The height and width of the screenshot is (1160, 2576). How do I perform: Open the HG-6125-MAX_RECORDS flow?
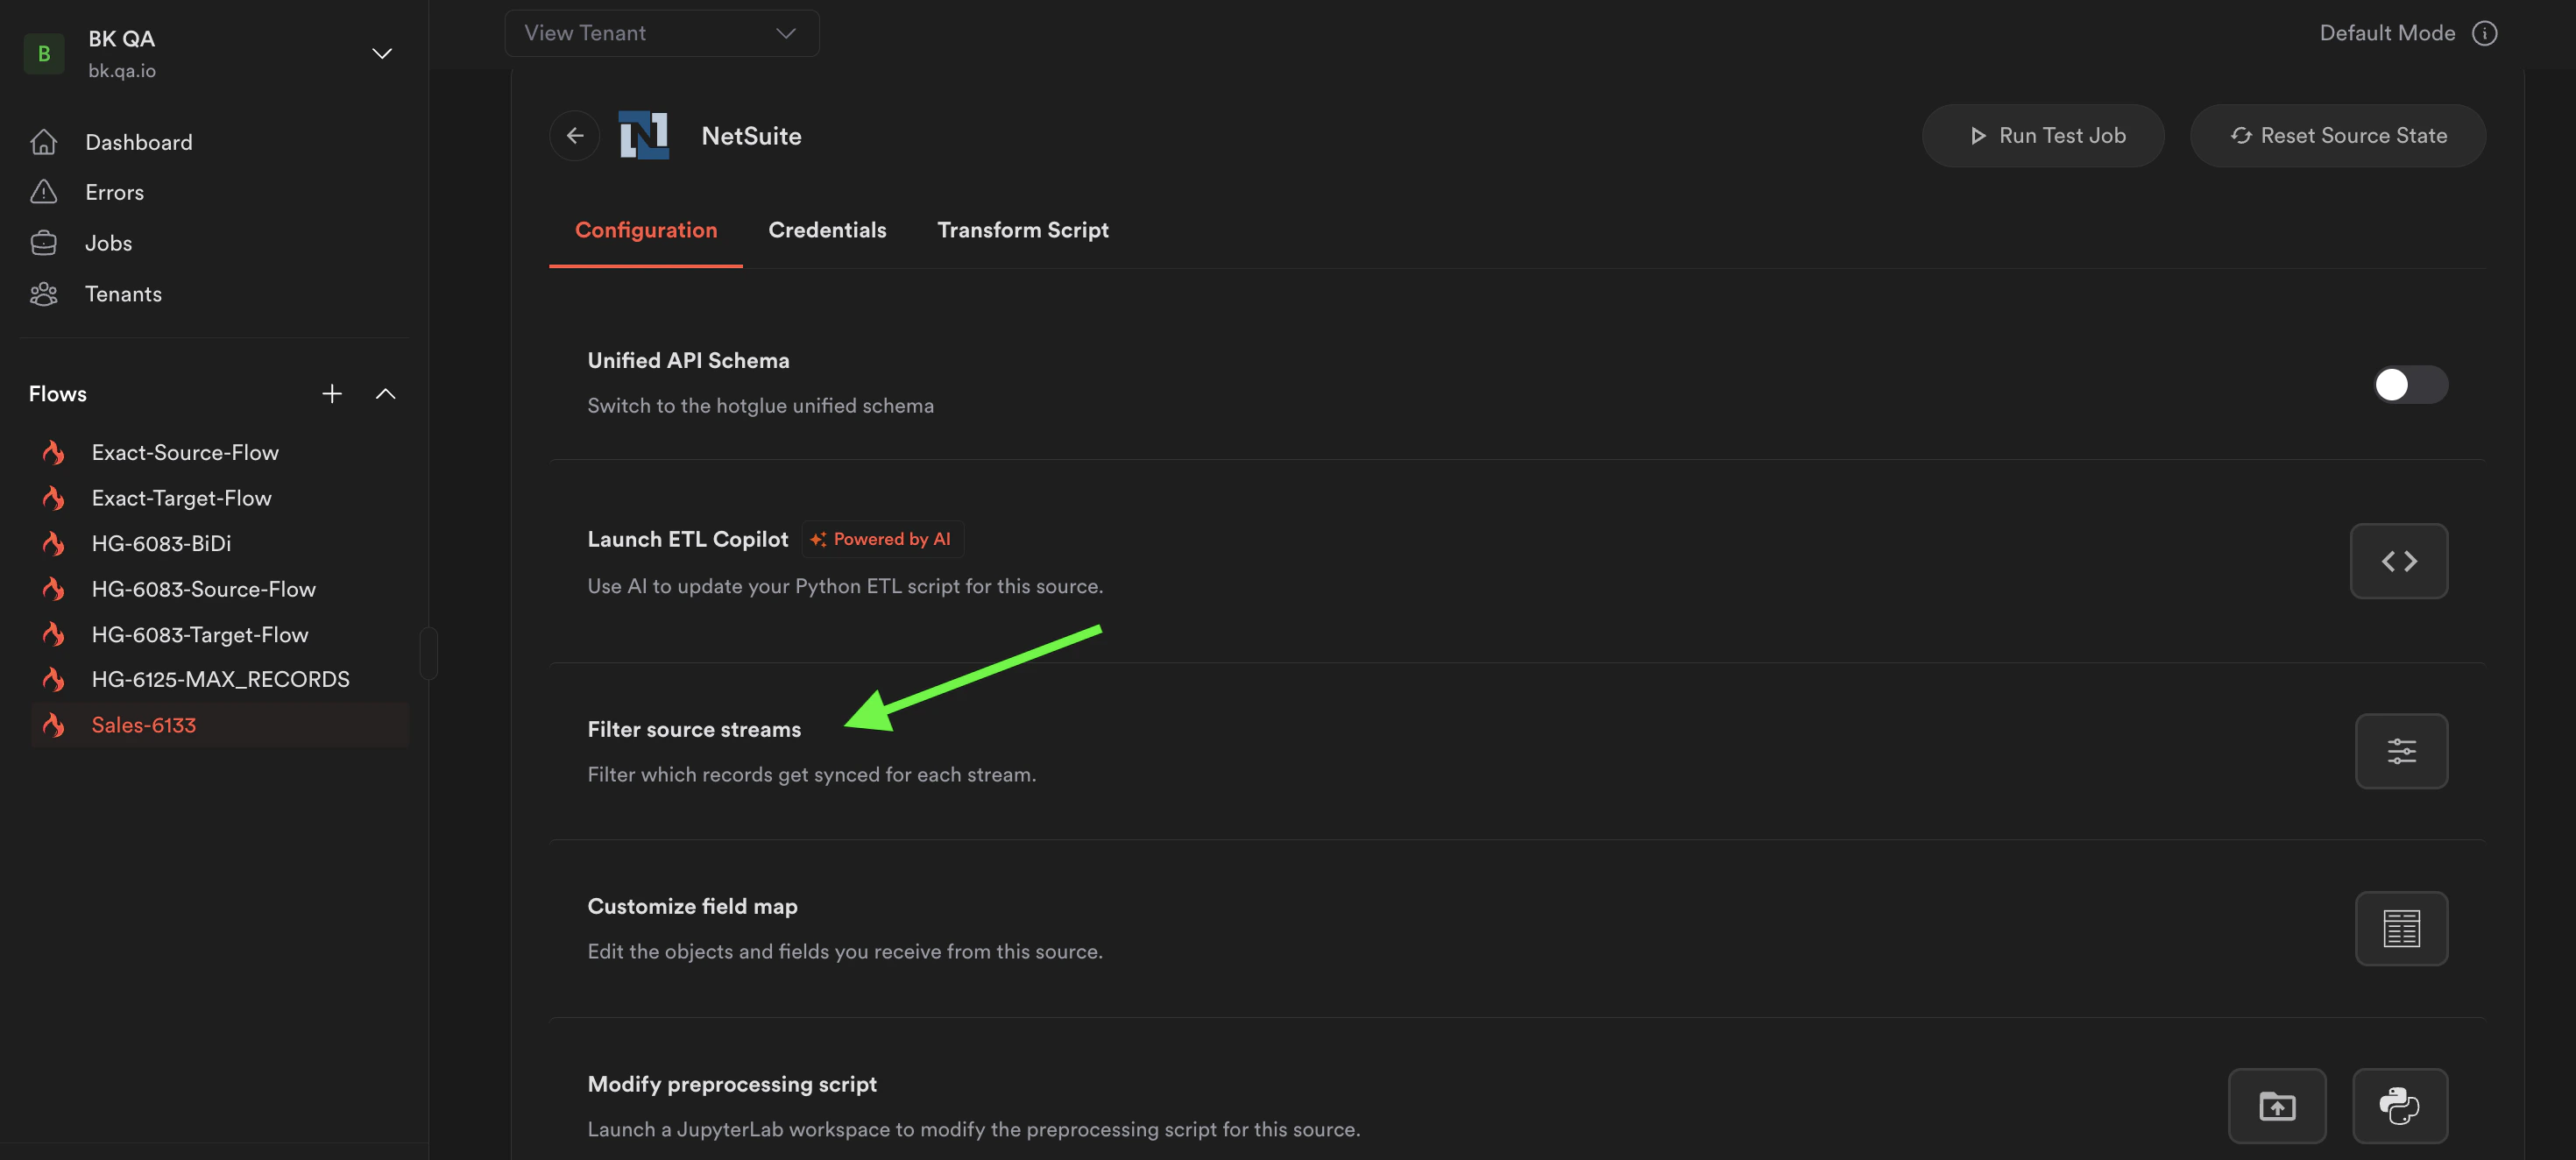tap(220, 680)
